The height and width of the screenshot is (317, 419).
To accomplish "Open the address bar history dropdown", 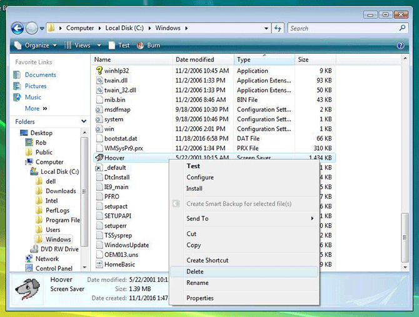I will pos(266,28).
